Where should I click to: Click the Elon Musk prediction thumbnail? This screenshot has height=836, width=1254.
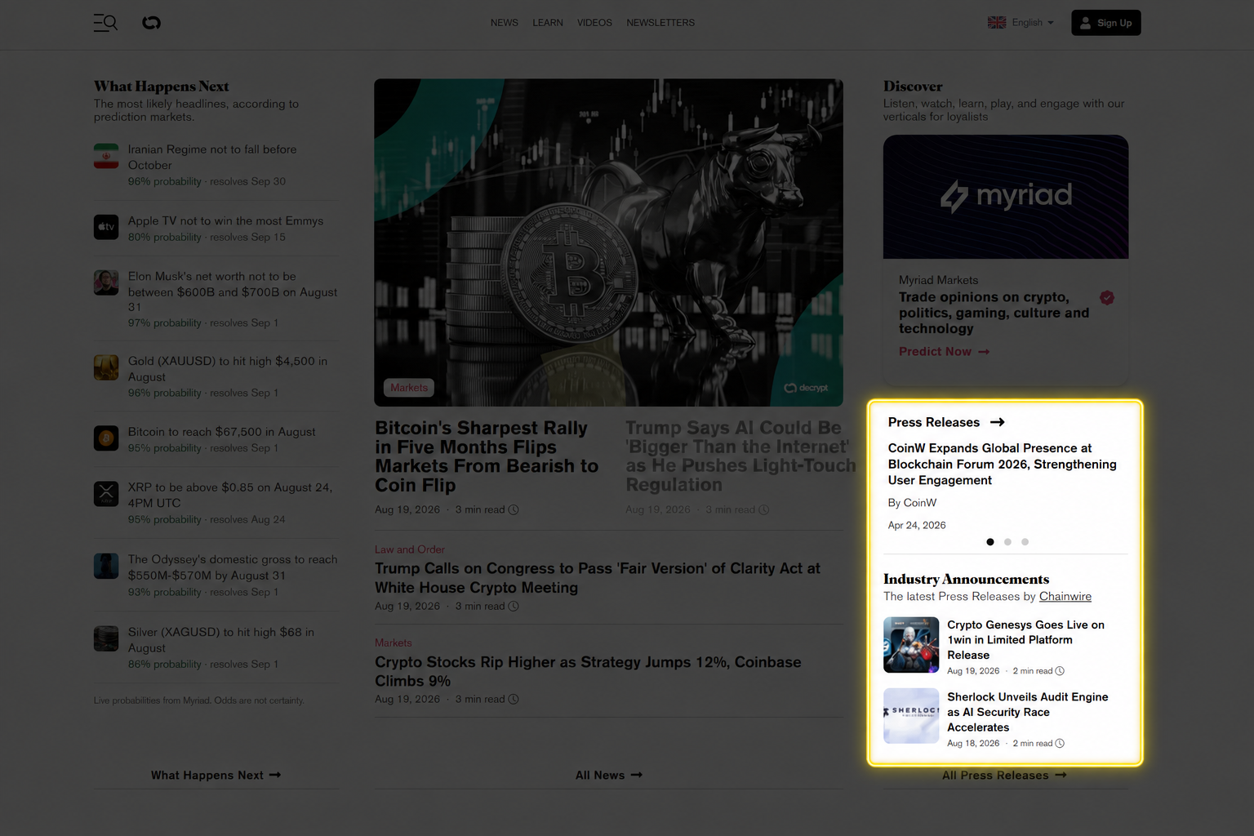106,282
